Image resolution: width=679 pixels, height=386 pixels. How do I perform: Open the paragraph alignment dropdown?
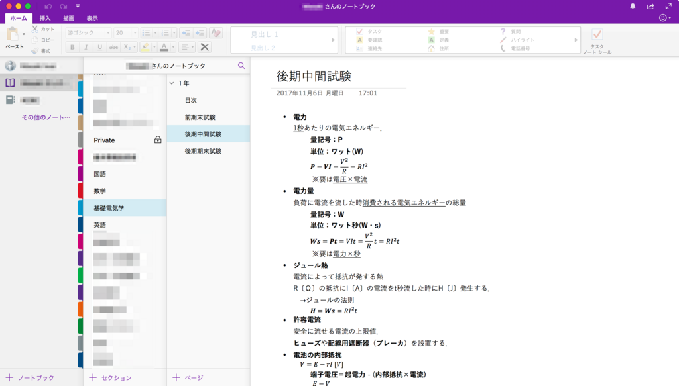187,47
